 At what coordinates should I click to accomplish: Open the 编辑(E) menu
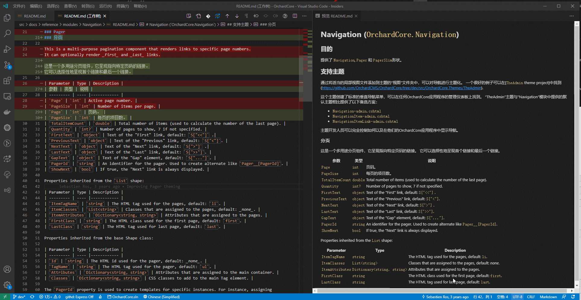pos(36,6)
